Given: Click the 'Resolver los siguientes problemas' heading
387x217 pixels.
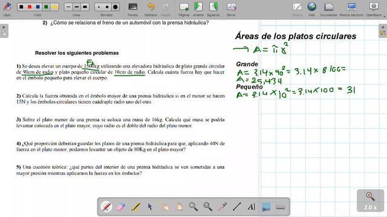Looking at the screenshot, I should point(77,53).
